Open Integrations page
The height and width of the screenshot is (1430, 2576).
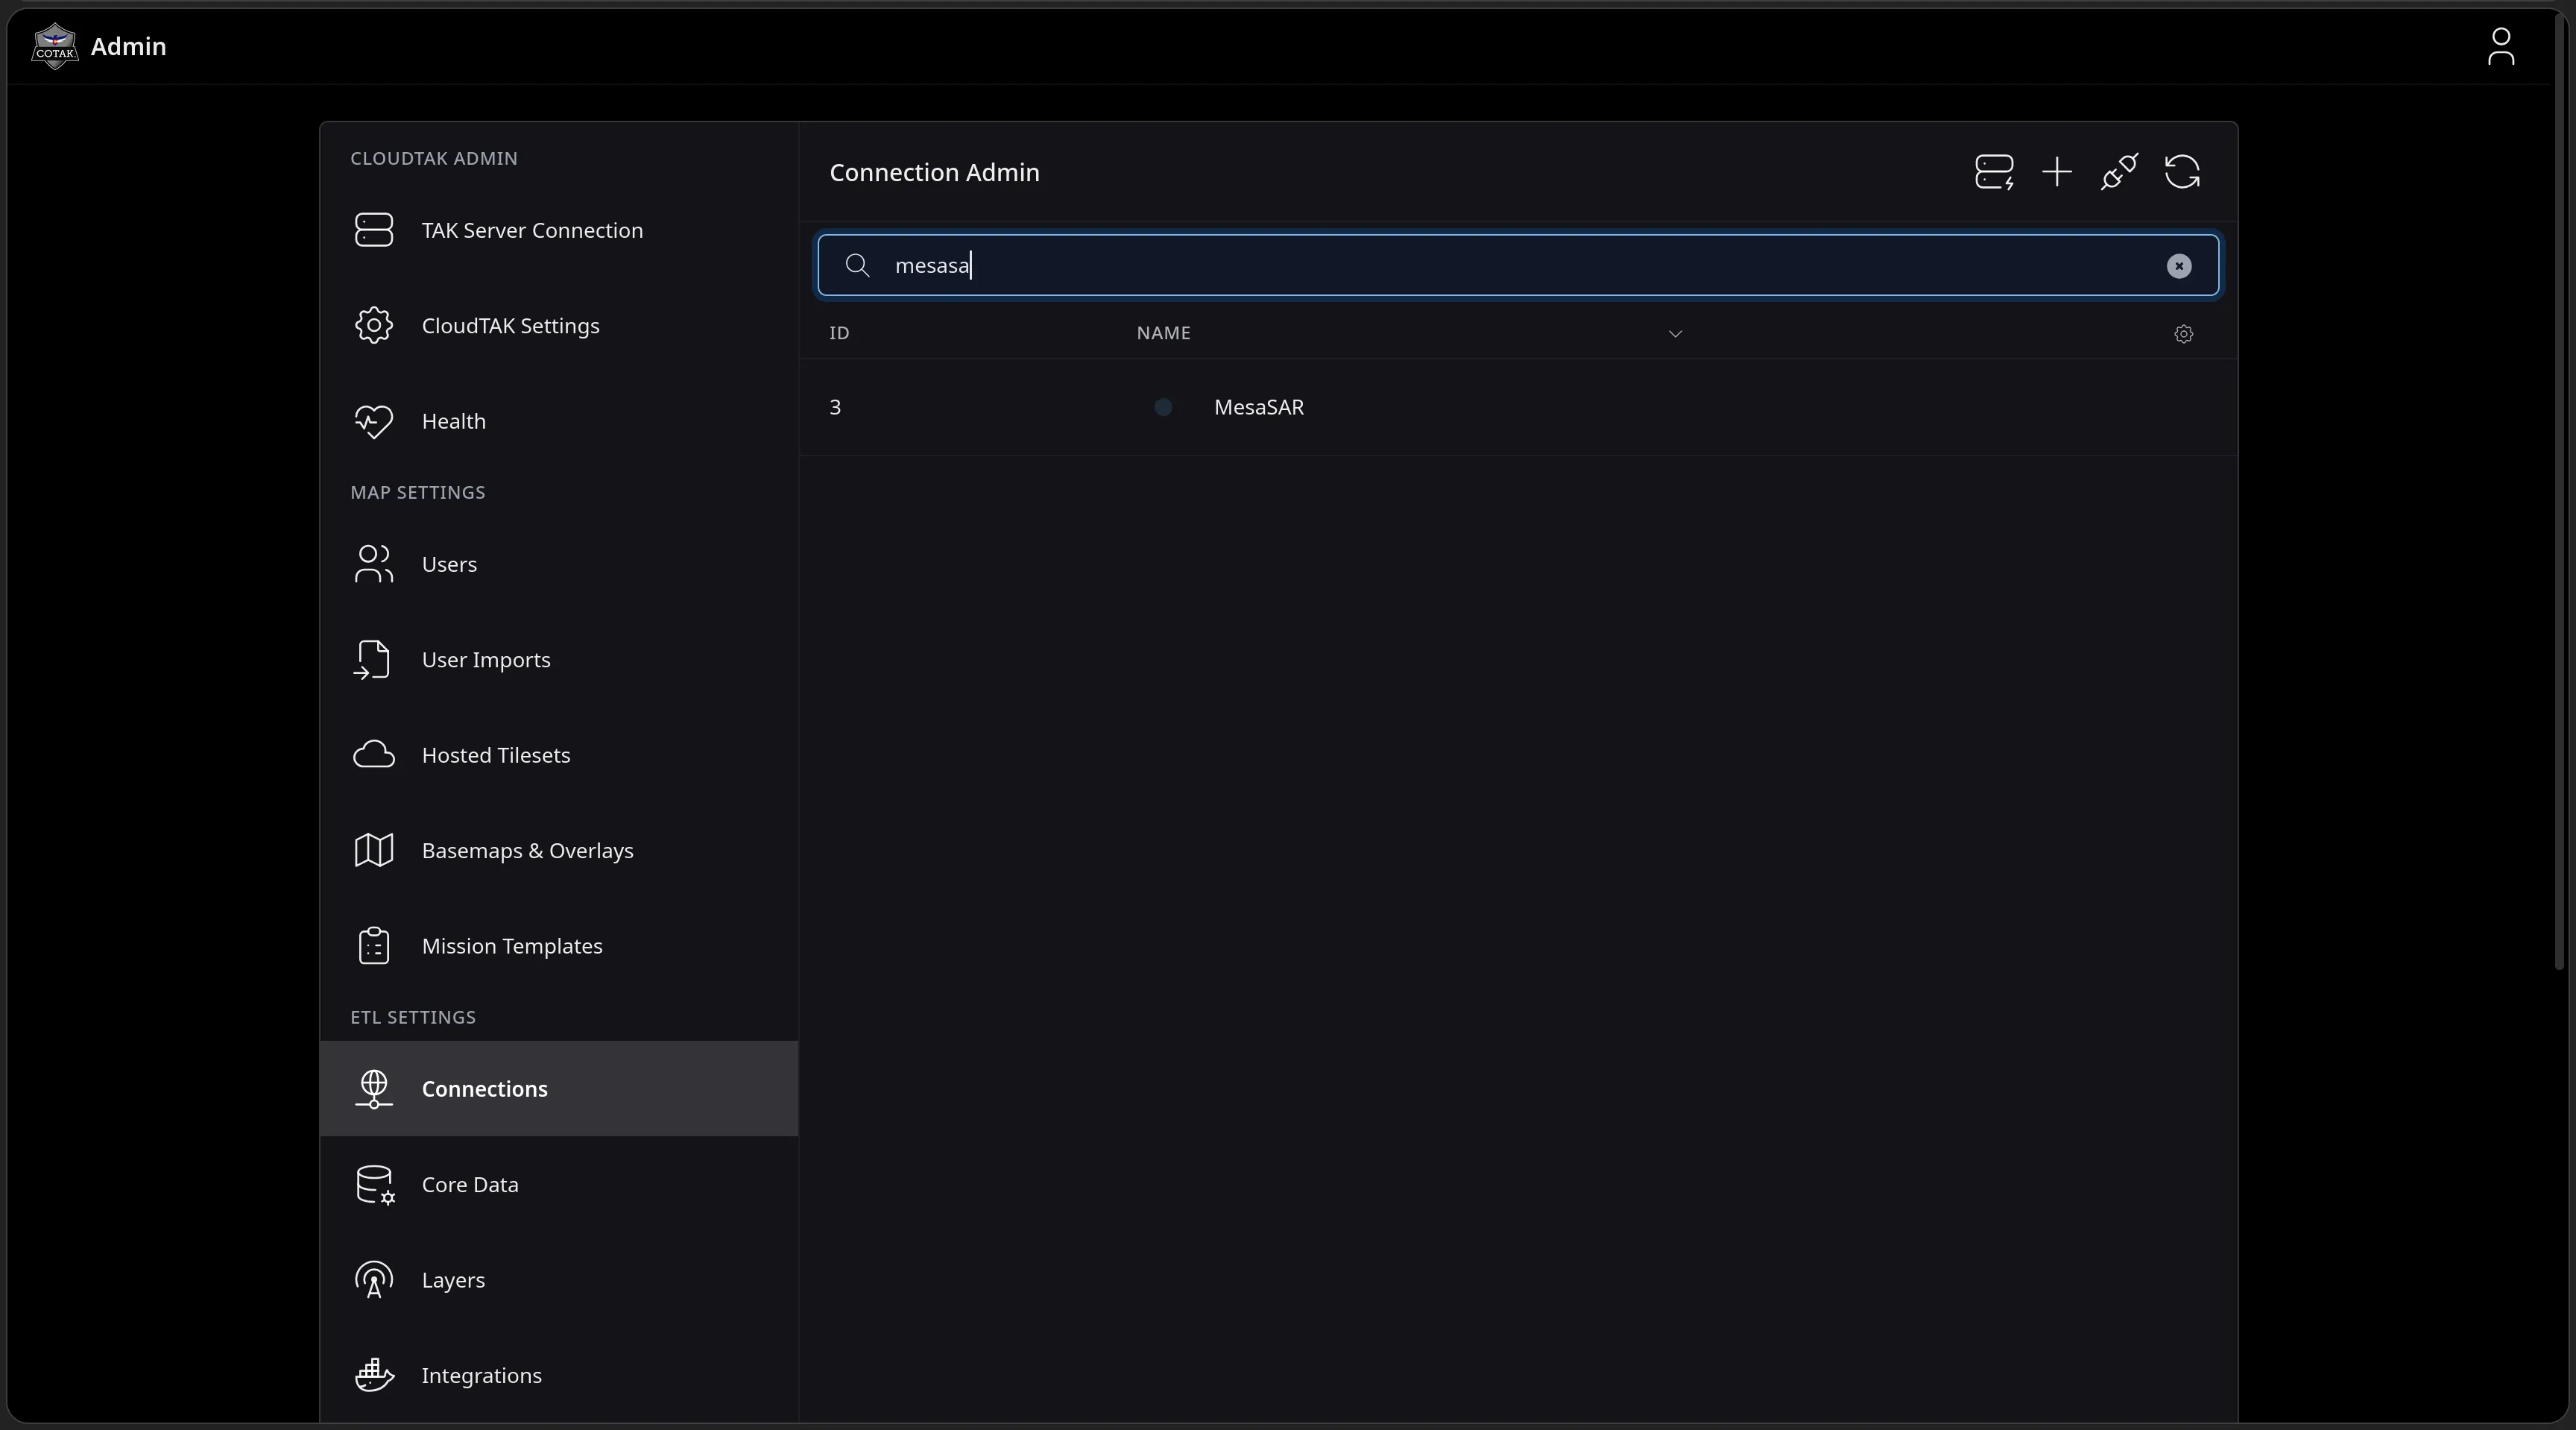coord(559,1376)
